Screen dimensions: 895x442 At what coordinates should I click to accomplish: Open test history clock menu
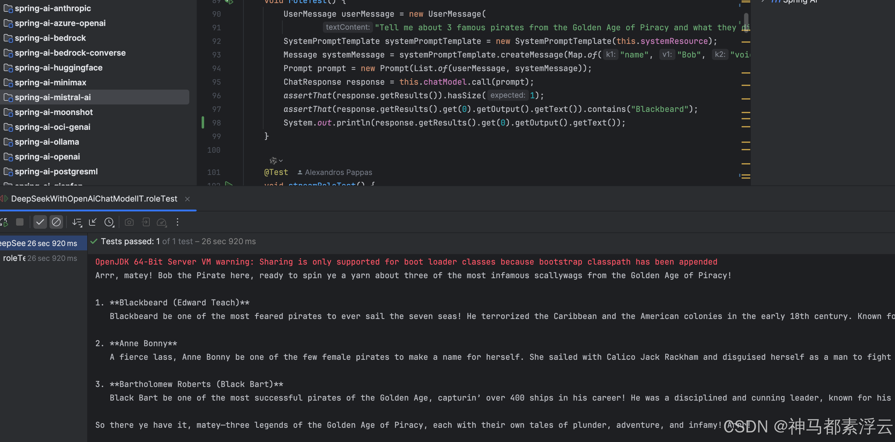[x=109, y=222]
